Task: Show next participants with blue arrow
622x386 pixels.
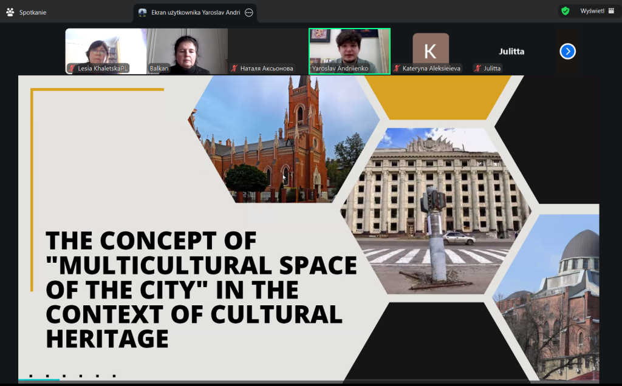Action: point(567,52)
